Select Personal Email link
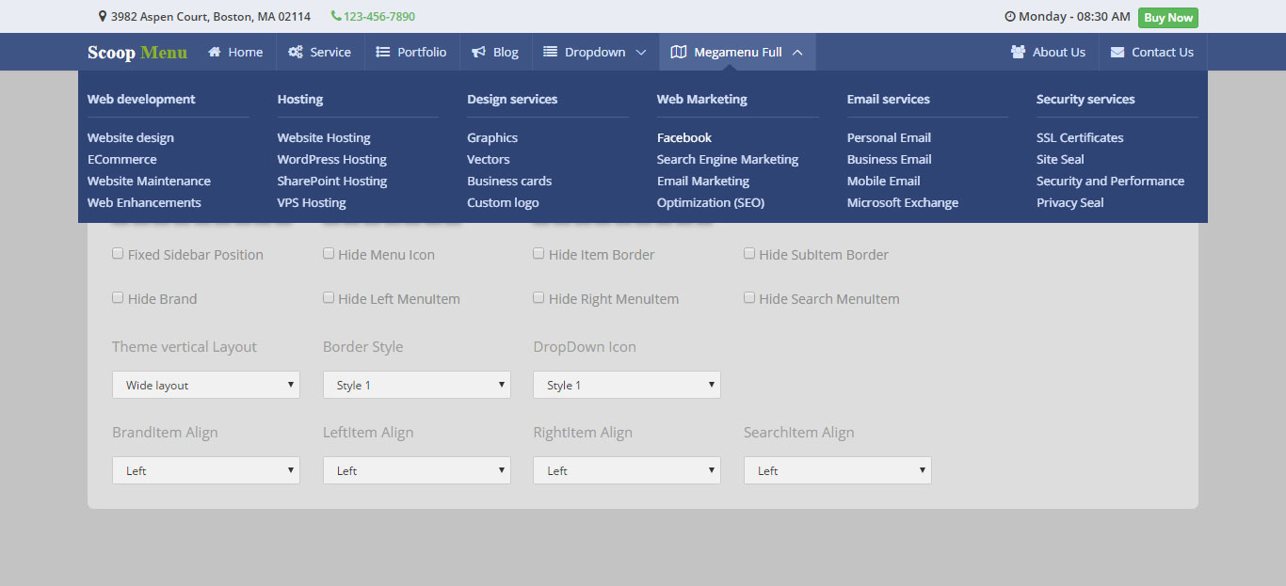1286x586 pixels. [x=889, y=137]
